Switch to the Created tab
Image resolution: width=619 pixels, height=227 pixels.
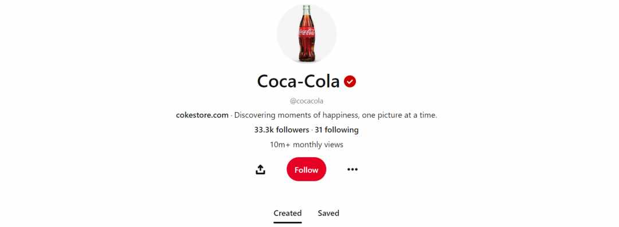click(x=287, y=213)
